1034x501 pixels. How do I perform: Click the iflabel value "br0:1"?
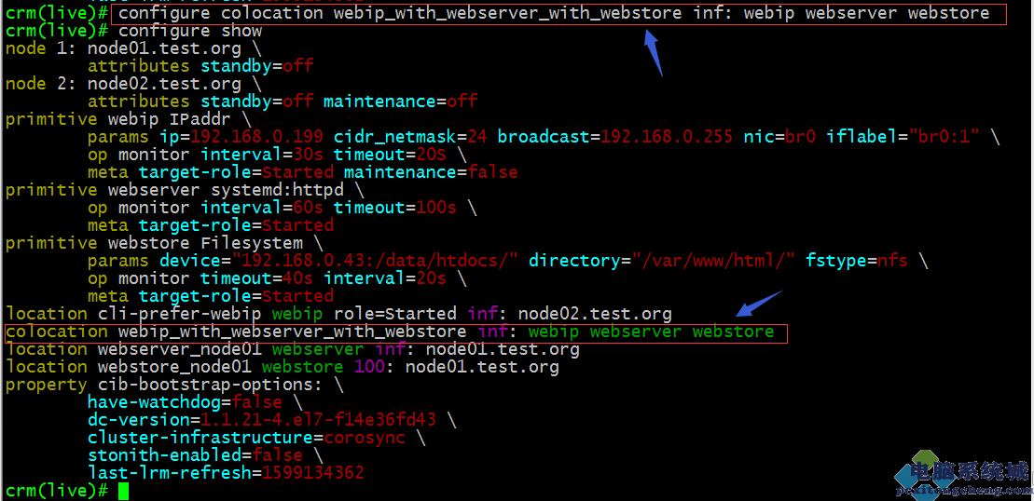tap(944, 137)
